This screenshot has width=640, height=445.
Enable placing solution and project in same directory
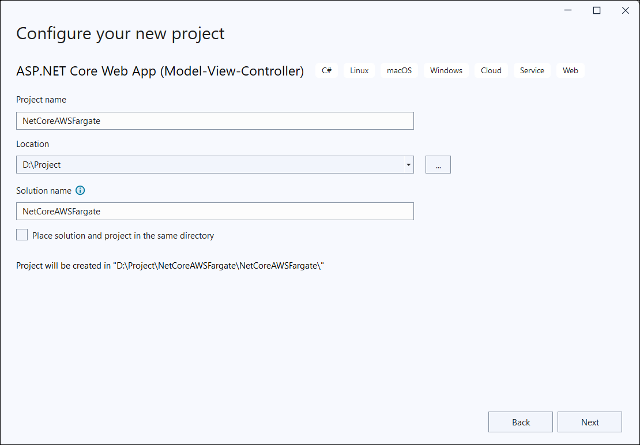pyautogui.click(x=21, y=235)
